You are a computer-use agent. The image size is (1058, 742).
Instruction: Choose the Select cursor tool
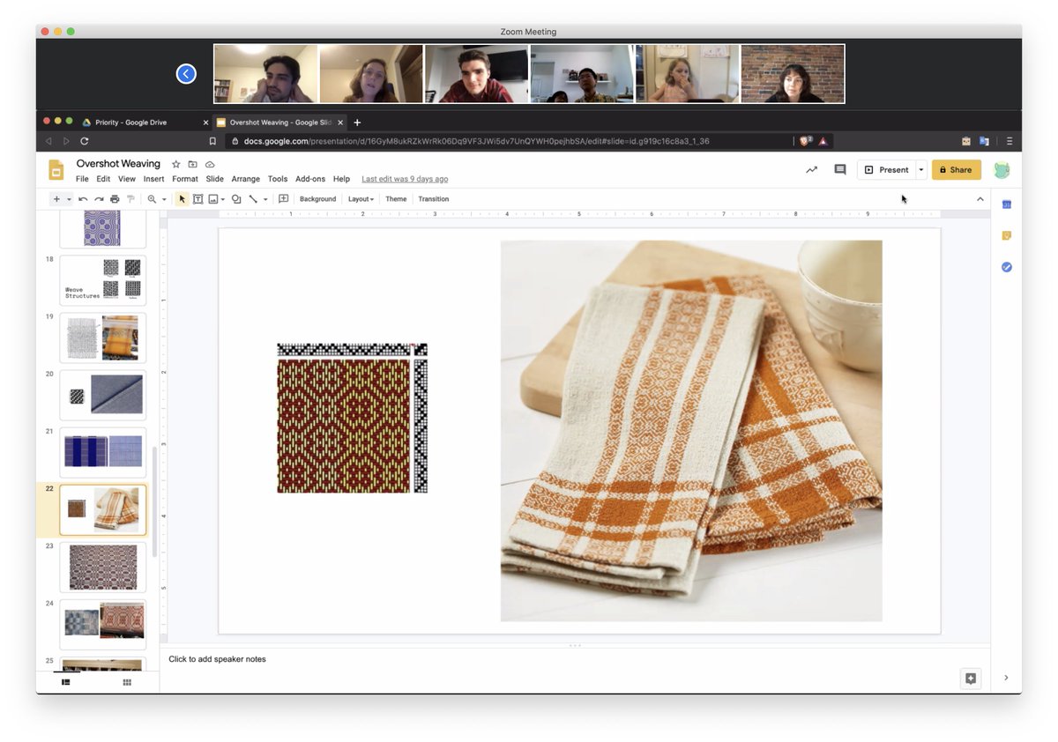tap(183, 199)
